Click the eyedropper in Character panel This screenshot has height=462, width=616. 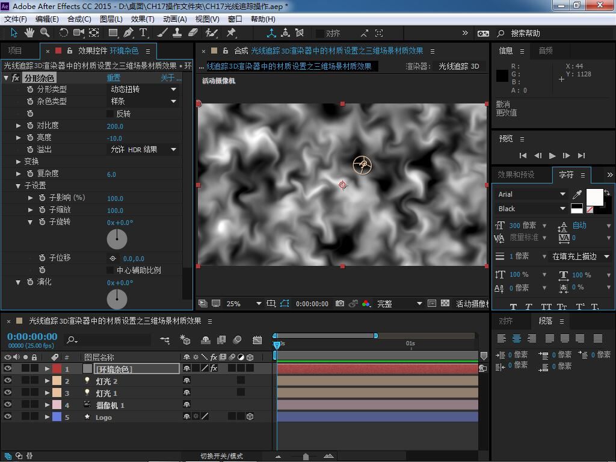point(577,194)
